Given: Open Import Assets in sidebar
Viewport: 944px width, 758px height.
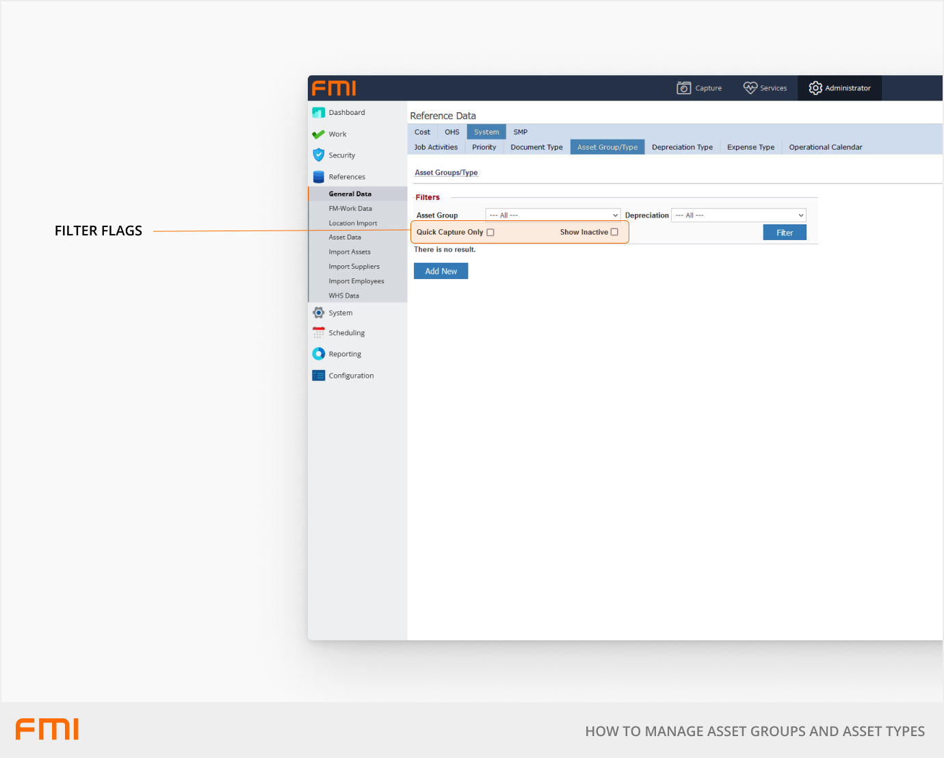Looking at the screenshot, I should 350,252.
